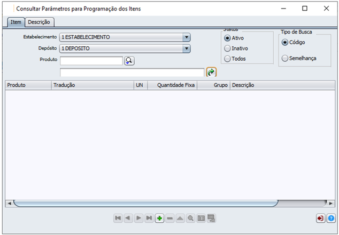The width and height of the screenshot is (339, 235).
Task: Click the green arrow execute query icon
Action: pos(211,72)
